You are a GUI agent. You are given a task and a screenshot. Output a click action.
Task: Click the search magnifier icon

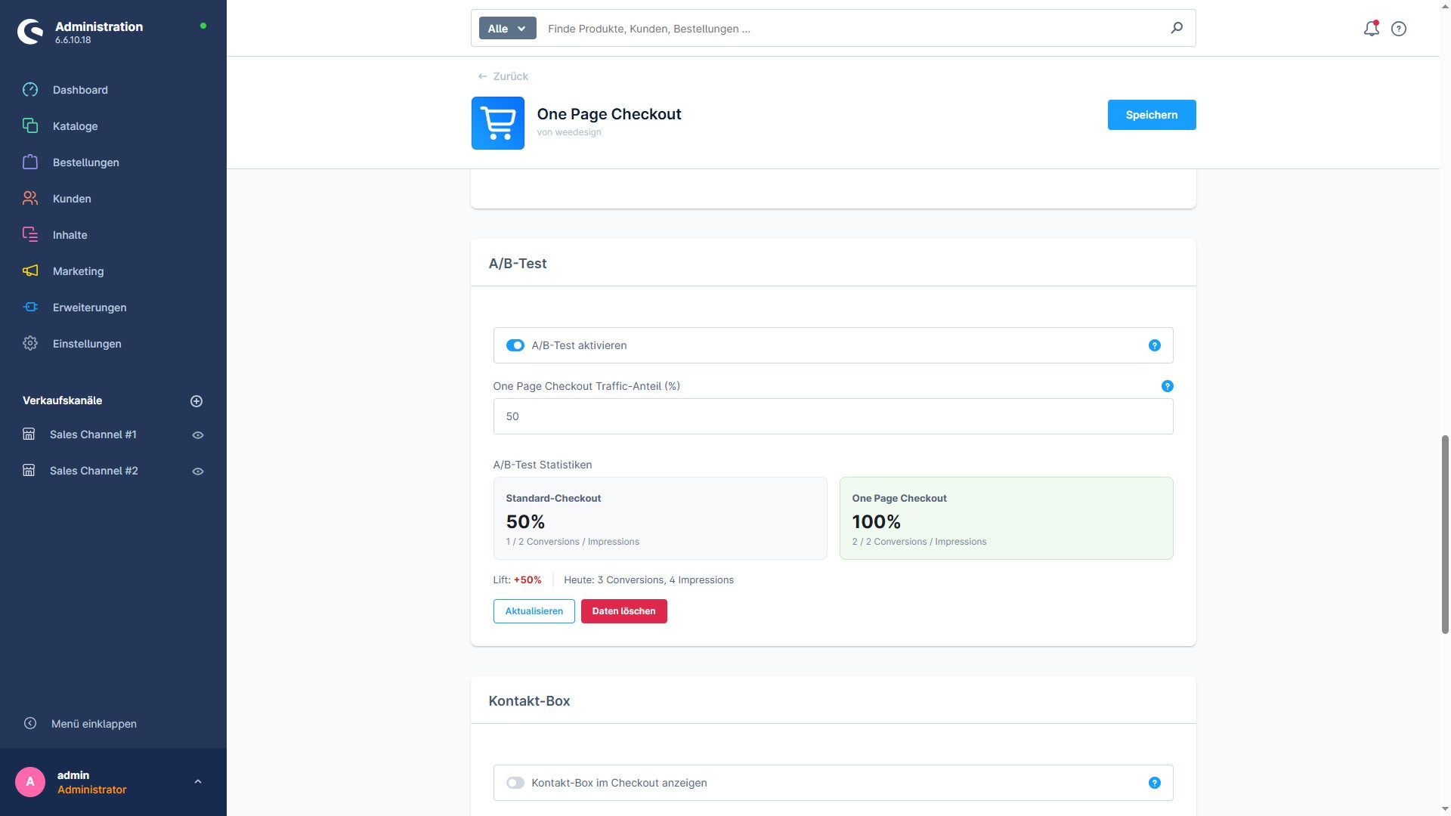point(1177,28)
